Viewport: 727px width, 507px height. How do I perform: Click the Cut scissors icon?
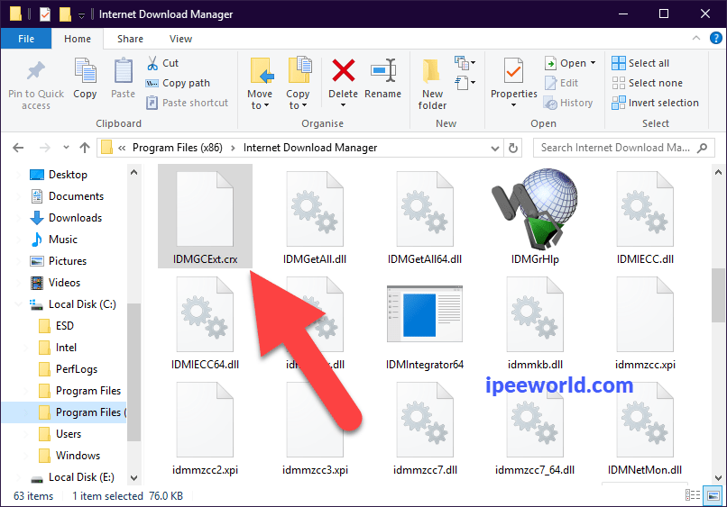[x=152, y=63]
